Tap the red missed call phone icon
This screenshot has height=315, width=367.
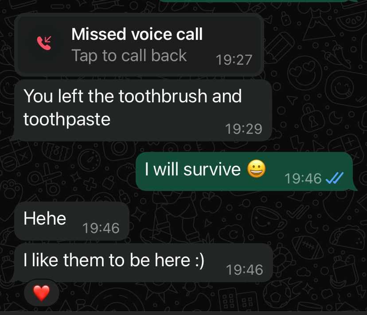tap(44, 43)
